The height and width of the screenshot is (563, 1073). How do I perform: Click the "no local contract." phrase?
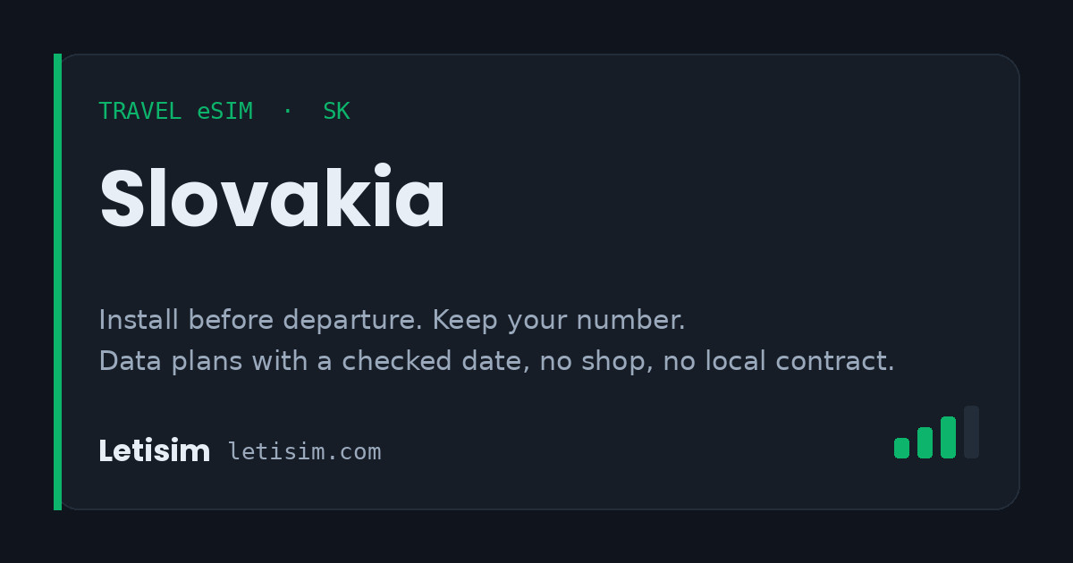[x=779, y=361]
